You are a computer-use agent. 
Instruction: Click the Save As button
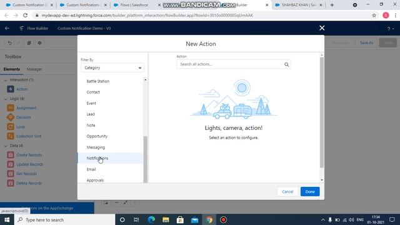point(366,43)
